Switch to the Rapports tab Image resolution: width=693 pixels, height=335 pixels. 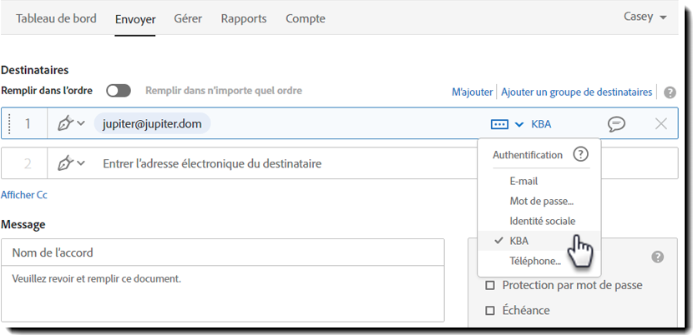point(244,18)
